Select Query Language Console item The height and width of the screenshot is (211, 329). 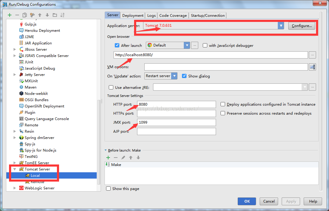coord(47,119)
